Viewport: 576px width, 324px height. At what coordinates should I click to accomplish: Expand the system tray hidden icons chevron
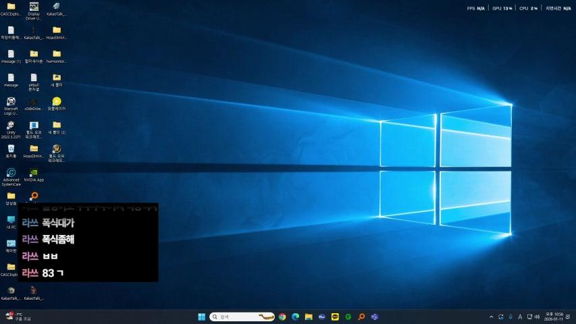pyautogui.click(x=491, y=317)
